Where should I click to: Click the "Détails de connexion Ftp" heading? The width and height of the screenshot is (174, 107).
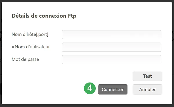pyautogui.click(x=44, y=16)
